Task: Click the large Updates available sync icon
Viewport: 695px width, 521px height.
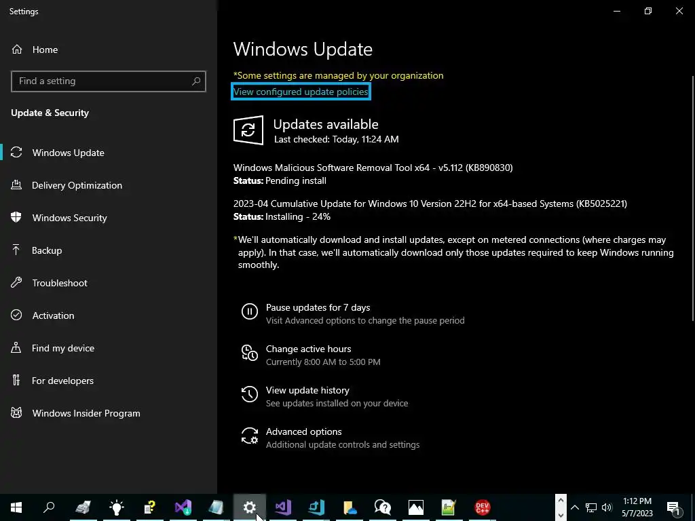Action: (x=248, y=130)
